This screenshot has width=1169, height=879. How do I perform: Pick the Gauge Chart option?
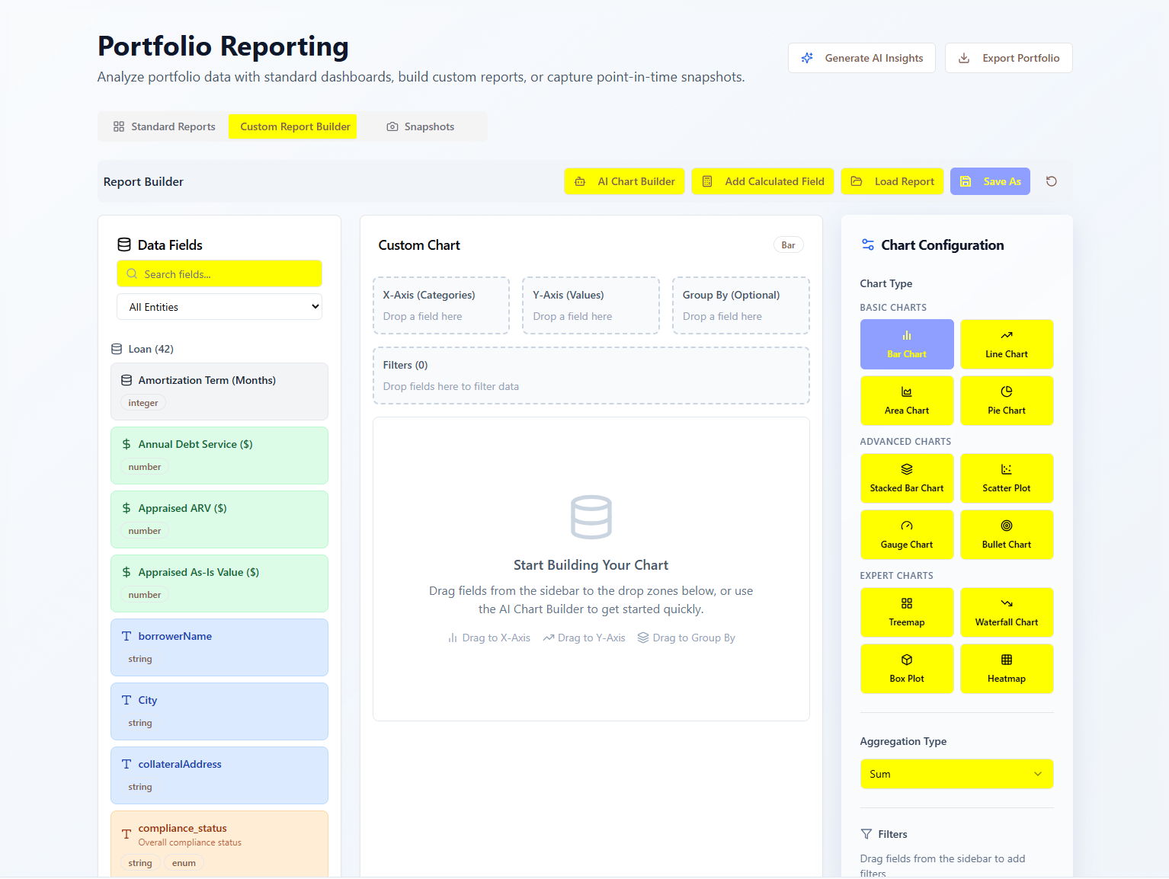coord(906,535)
